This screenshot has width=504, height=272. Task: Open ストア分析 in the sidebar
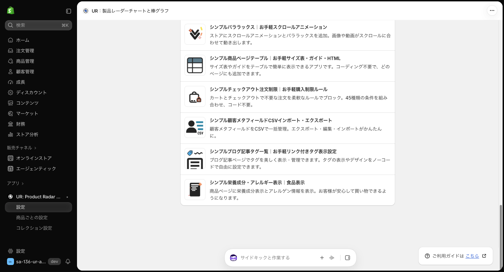coord(38,134)
